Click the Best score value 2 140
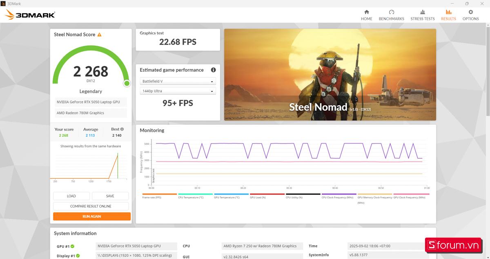Image resolution: width=490 pixels, height=259 pixels. coord(117,135)
